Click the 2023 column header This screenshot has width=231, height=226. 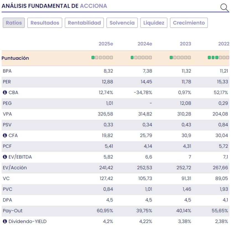[185, 44]
